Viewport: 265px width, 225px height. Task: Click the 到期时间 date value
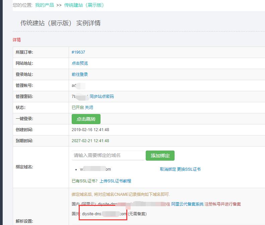pos(90,141)
